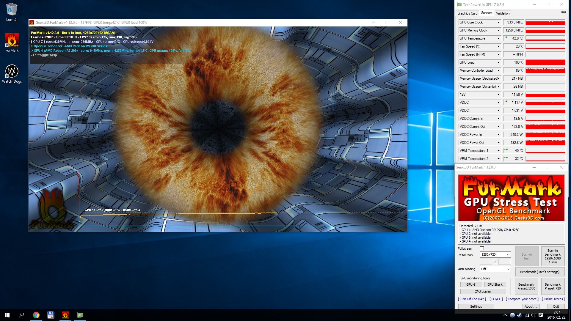The image size is (571, 321).
Task: Click the Memory Controller Load graph
Action: coord(545,70)
